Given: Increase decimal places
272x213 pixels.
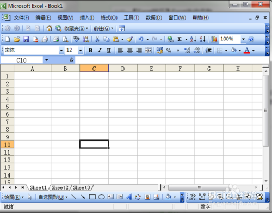Looking at the screenshot, I should pos(187,51).
